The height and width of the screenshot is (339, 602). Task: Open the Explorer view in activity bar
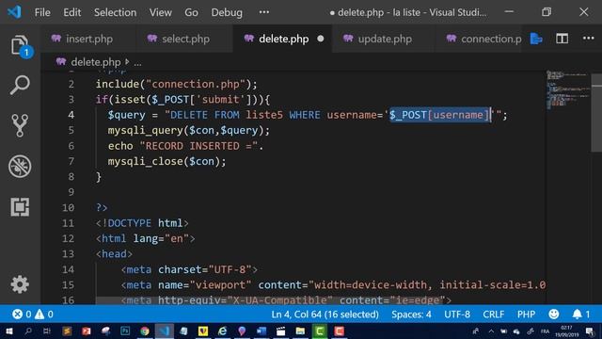tap(20, 46)
